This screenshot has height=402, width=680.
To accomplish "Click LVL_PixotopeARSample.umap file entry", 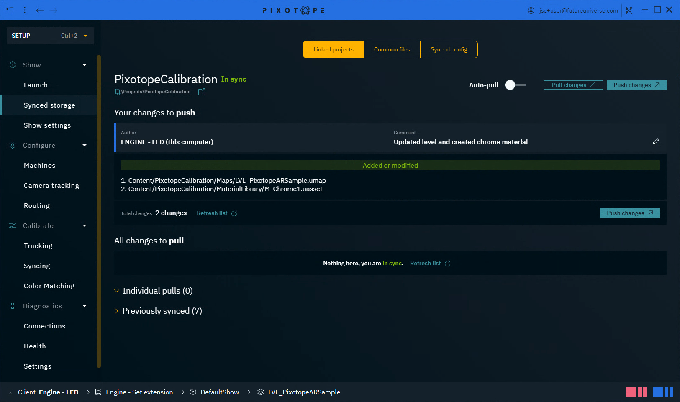I will tap(223, 180).
